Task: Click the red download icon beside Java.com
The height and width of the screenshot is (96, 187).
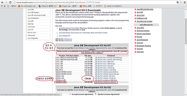Action: (135, 52)
